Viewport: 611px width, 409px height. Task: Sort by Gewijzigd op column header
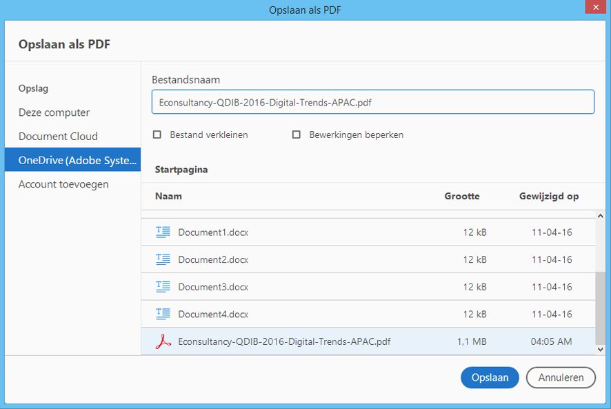click(549, 196)
